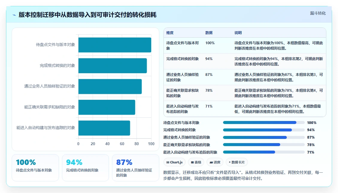Click the 数据卡片 sparkle icon
This screenshot has height=193, width=338.
tap(230, 162)
